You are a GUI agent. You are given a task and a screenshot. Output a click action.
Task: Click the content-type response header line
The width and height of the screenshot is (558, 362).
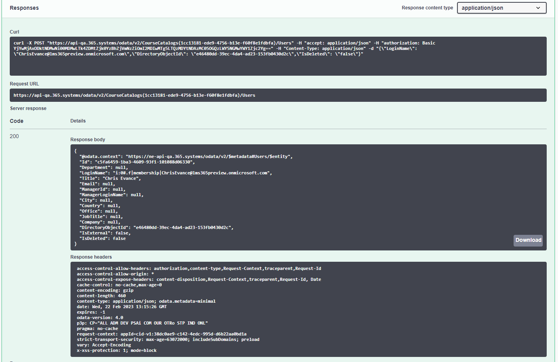coord(146,301)
